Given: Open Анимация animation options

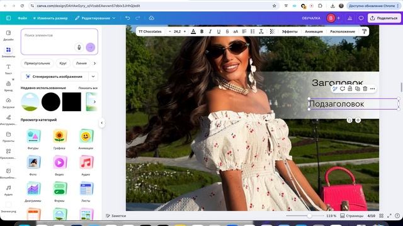Looking at the screenshot, I should [314, 31].
